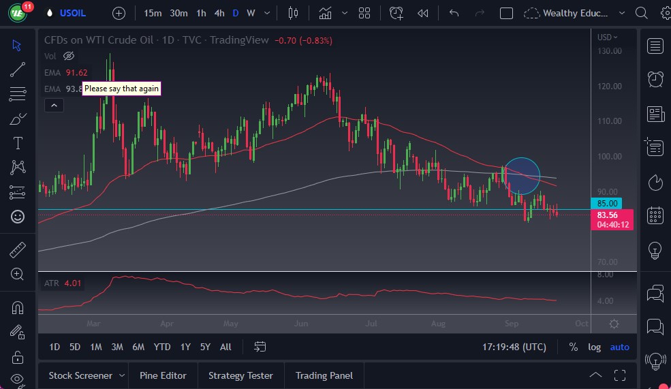Click the bar replay rewind icon
This screenshot has height=389, width=671.
pyautogui.click(x=423, y=13)
